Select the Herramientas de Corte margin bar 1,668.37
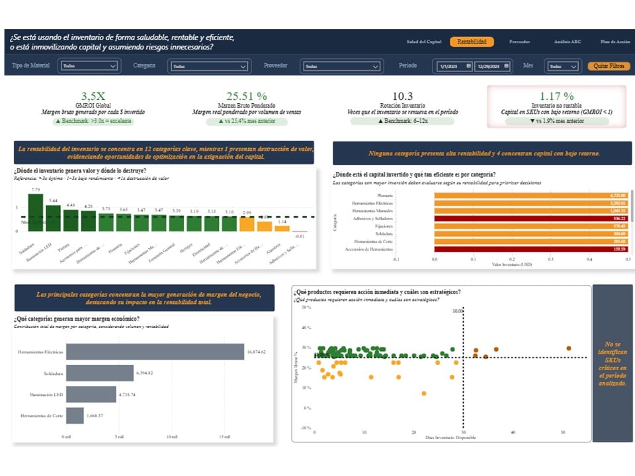635x476 pixels. [75, 416]
